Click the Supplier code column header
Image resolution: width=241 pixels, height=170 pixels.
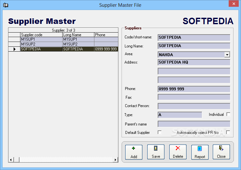41,35
